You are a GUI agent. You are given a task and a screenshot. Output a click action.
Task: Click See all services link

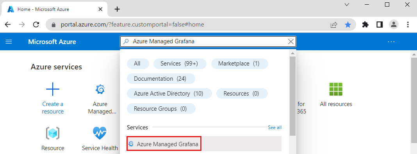275,127
